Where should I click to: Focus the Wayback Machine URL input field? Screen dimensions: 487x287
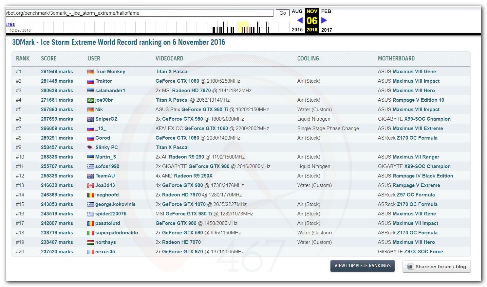click(x=139, y=13)
